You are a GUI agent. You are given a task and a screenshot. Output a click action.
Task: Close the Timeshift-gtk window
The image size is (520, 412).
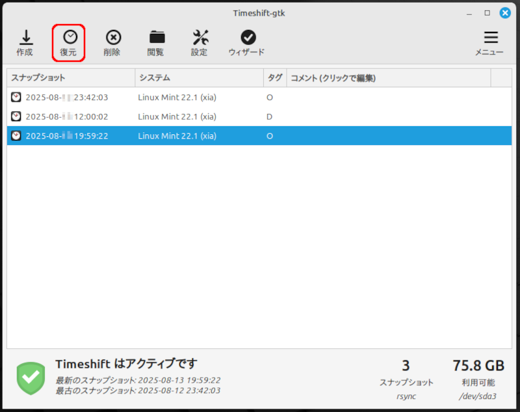click(504, 13)
